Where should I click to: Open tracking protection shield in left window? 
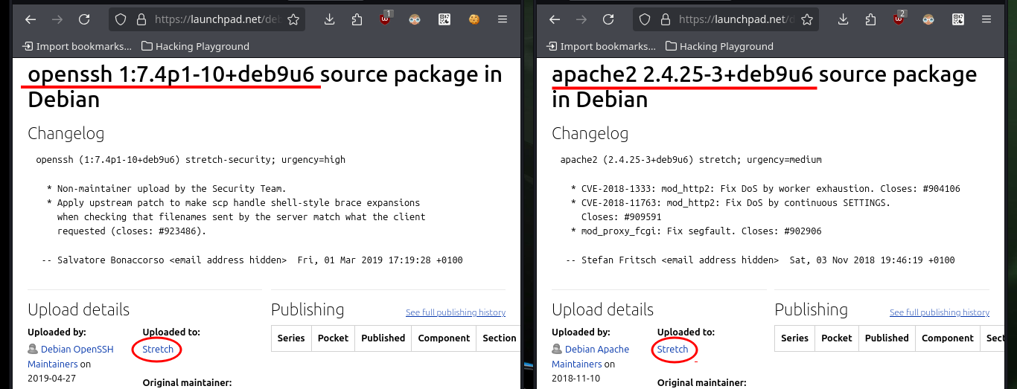click(x=121, y=19)
